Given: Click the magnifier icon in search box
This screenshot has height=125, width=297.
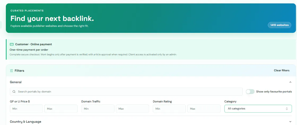Looking at the screenshot, I should (14, 92).
